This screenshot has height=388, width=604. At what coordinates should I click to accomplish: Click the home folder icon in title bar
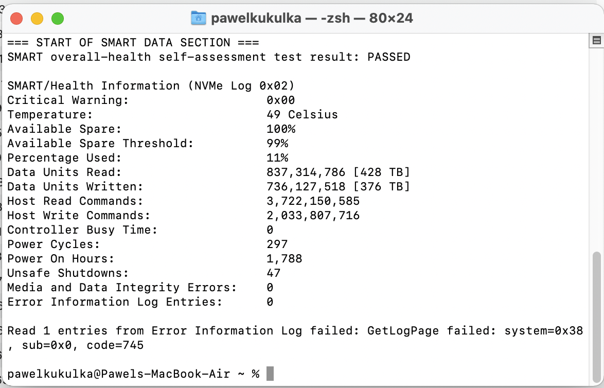click(x=198, y=18)
